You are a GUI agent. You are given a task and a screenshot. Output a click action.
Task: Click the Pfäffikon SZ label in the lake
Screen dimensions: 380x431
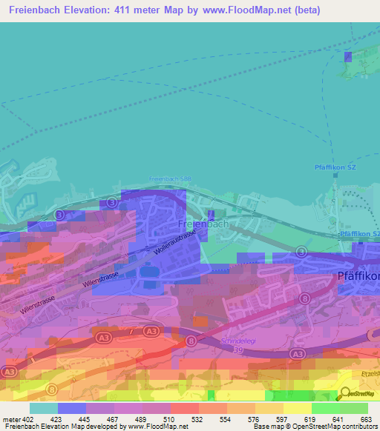click(x=335, y=167)
